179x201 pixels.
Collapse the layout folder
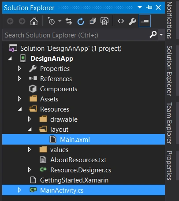[x=30, y=130]
